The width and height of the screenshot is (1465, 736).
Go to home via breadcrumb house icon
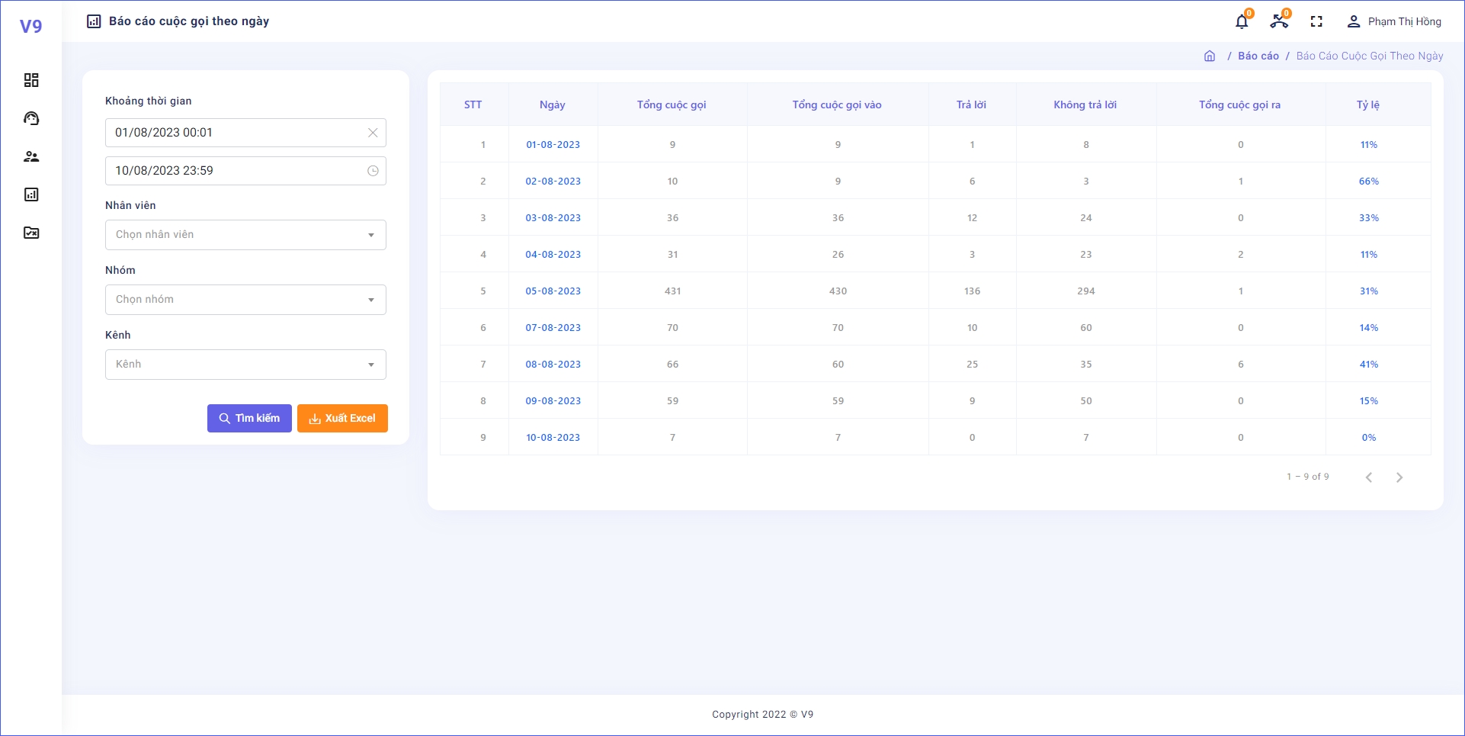(x=1210, y=56)
